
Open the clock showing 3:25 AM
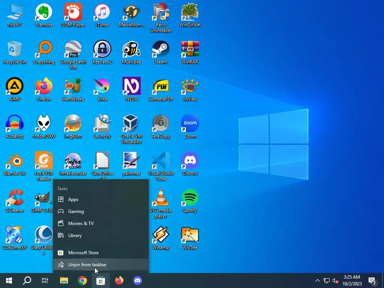(352, 280)
